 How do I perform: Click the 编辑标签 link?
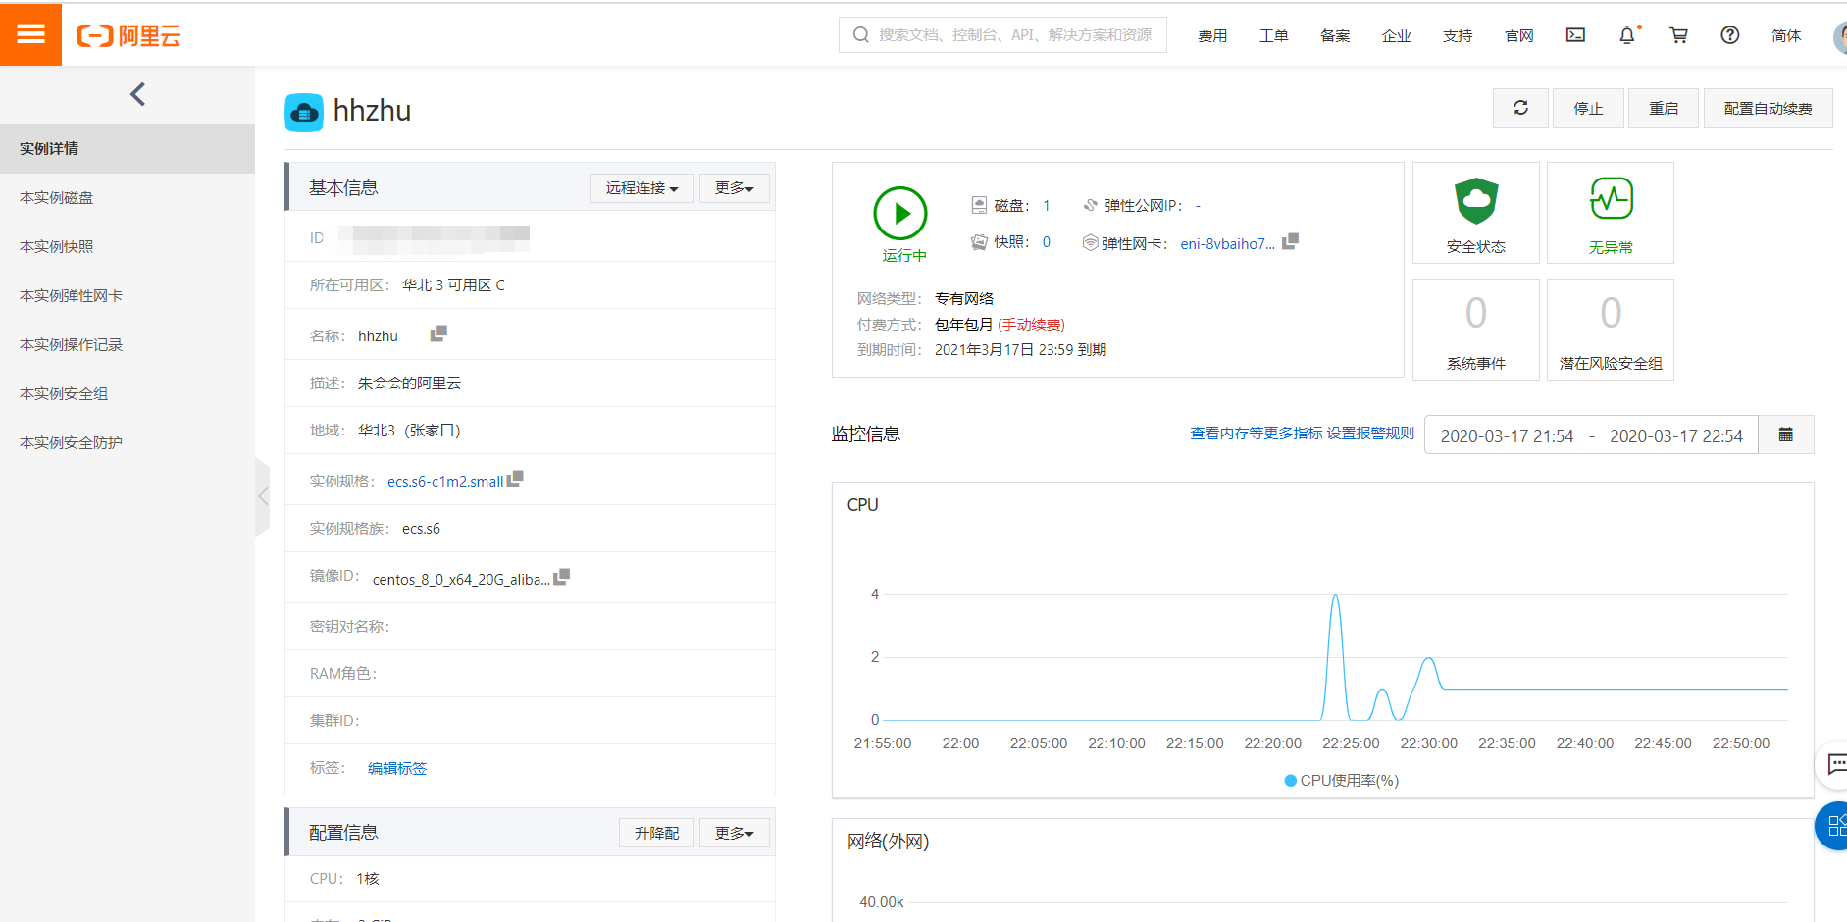tap(397, 768)
